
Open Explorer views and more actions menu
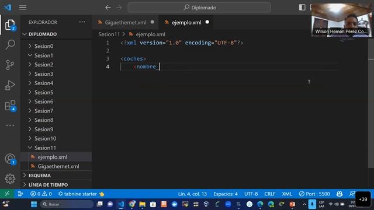[82, 22]
